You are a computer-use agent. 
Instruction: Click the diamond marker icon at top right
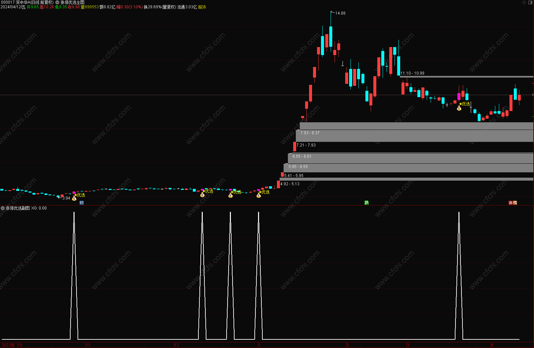[524, 2]
